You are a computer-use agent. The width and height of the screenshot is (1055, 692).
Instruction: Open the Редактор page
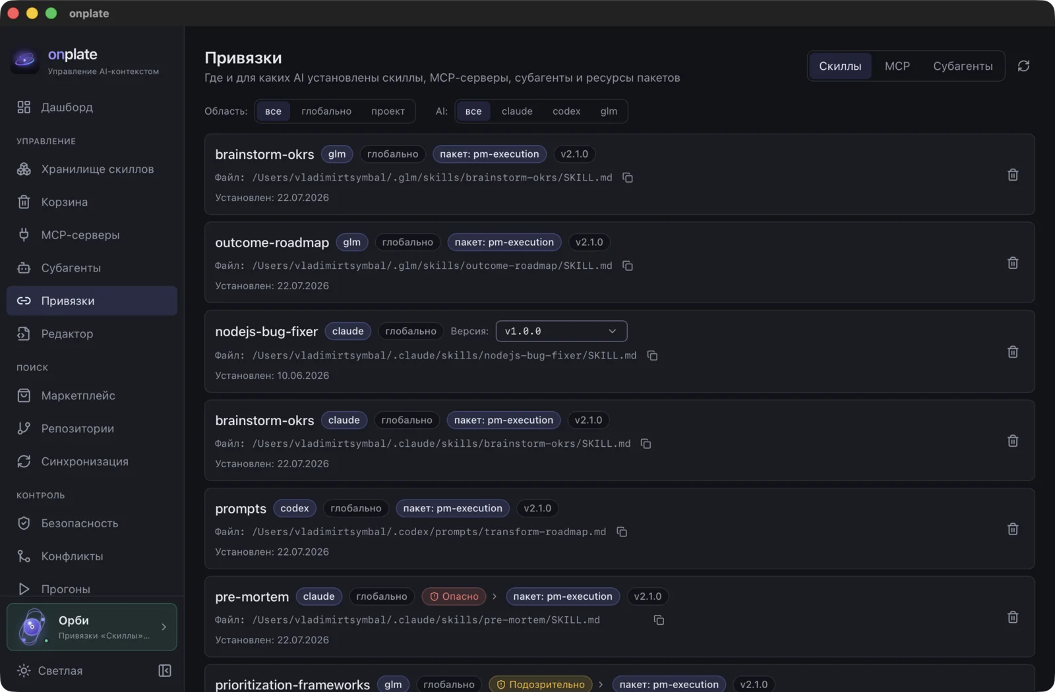92,334
